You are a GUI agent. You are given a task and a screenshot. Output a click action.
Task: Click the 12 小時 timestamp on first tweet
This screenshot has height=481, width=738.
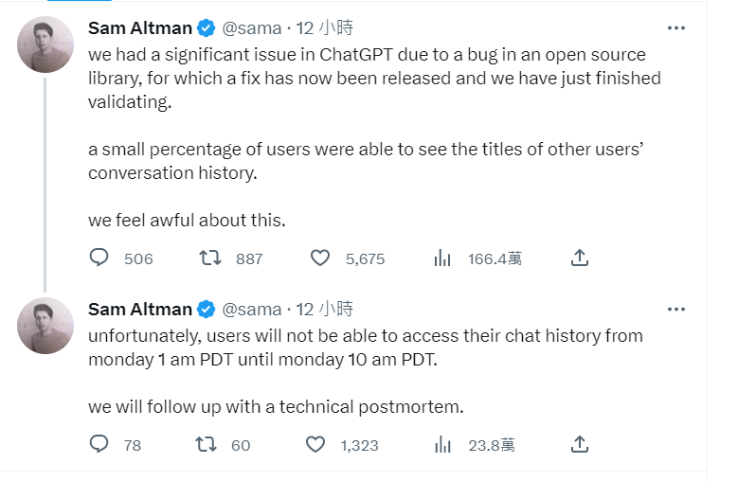click(x=324, y=28)
